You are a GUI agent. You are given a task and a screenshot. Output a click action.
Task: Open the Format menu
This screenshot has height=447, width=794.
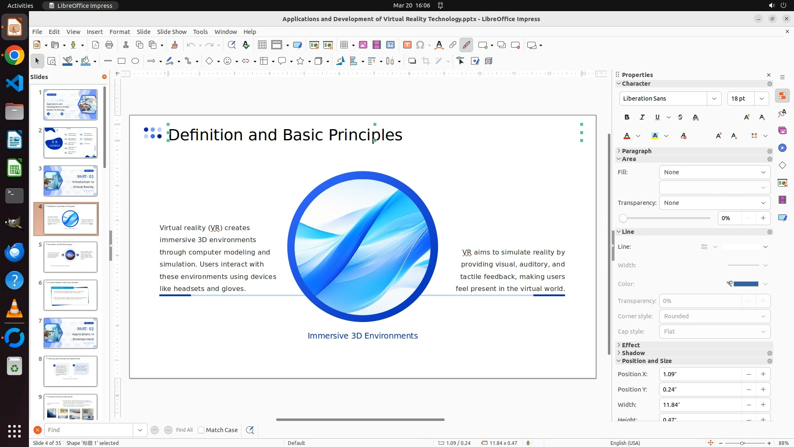coord(120,32)
